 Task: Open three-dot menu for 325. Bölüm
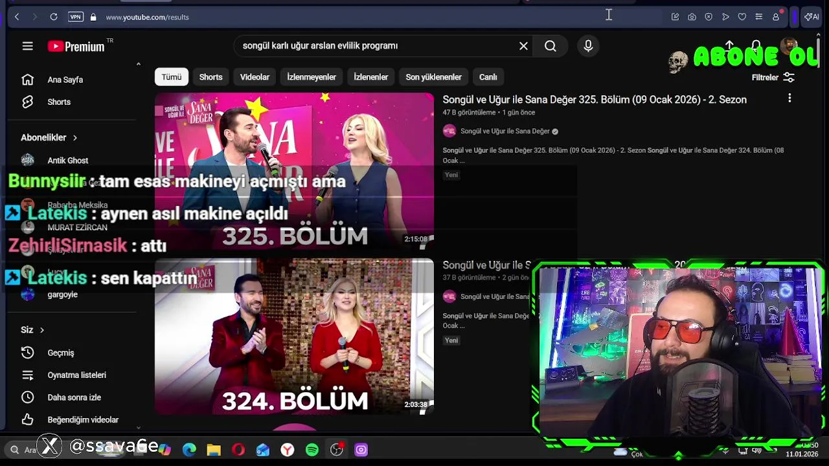click(789, 98)
